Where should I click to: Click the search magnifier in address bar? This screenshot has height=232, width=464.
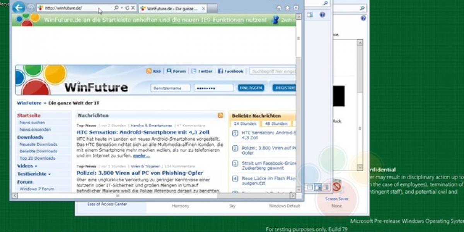(x=116, y=8)
